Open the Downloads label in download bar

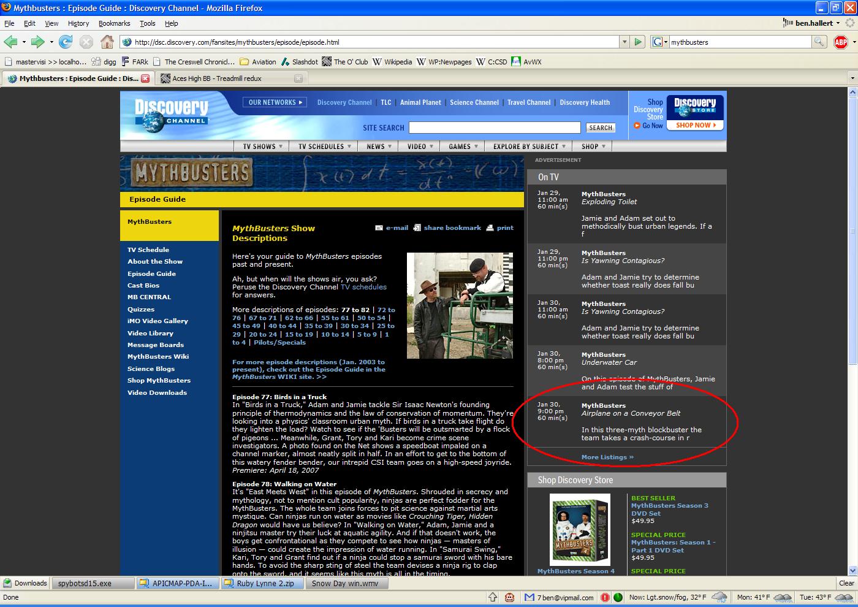tap(25, 583)
